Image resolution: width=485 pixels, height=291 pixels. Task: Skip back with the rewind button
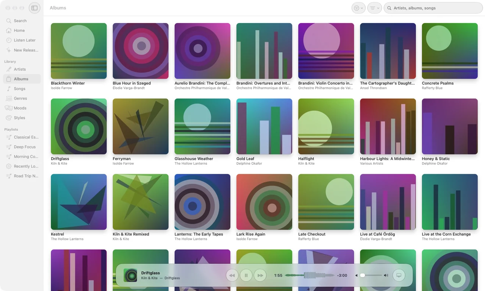(232, 275)
